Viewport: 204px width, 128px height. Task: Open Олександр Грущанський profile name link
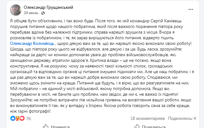click(x=48, y=8)
